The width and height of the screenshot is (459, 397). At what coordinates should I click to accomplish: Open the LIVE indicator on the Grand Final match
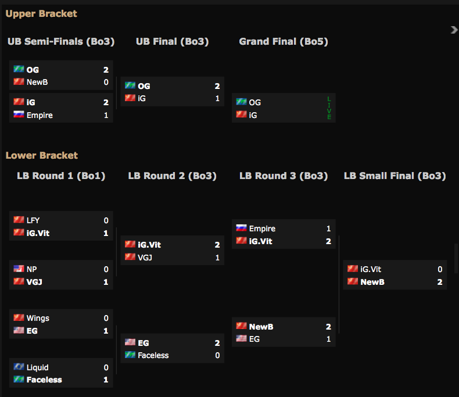[x=329, y=109]
